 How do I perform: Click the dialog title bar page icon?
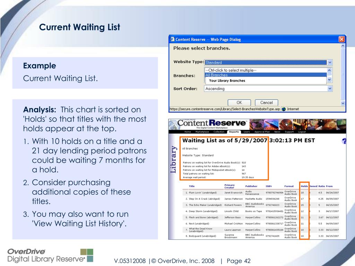(x=172, y=39)
